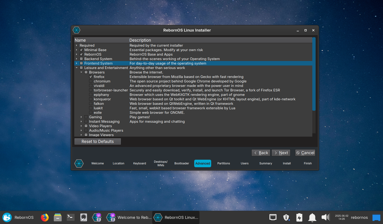This screenshot has height=224, width=383.
Task: Select the 'Play games!' description text
Action: [140, 117]
